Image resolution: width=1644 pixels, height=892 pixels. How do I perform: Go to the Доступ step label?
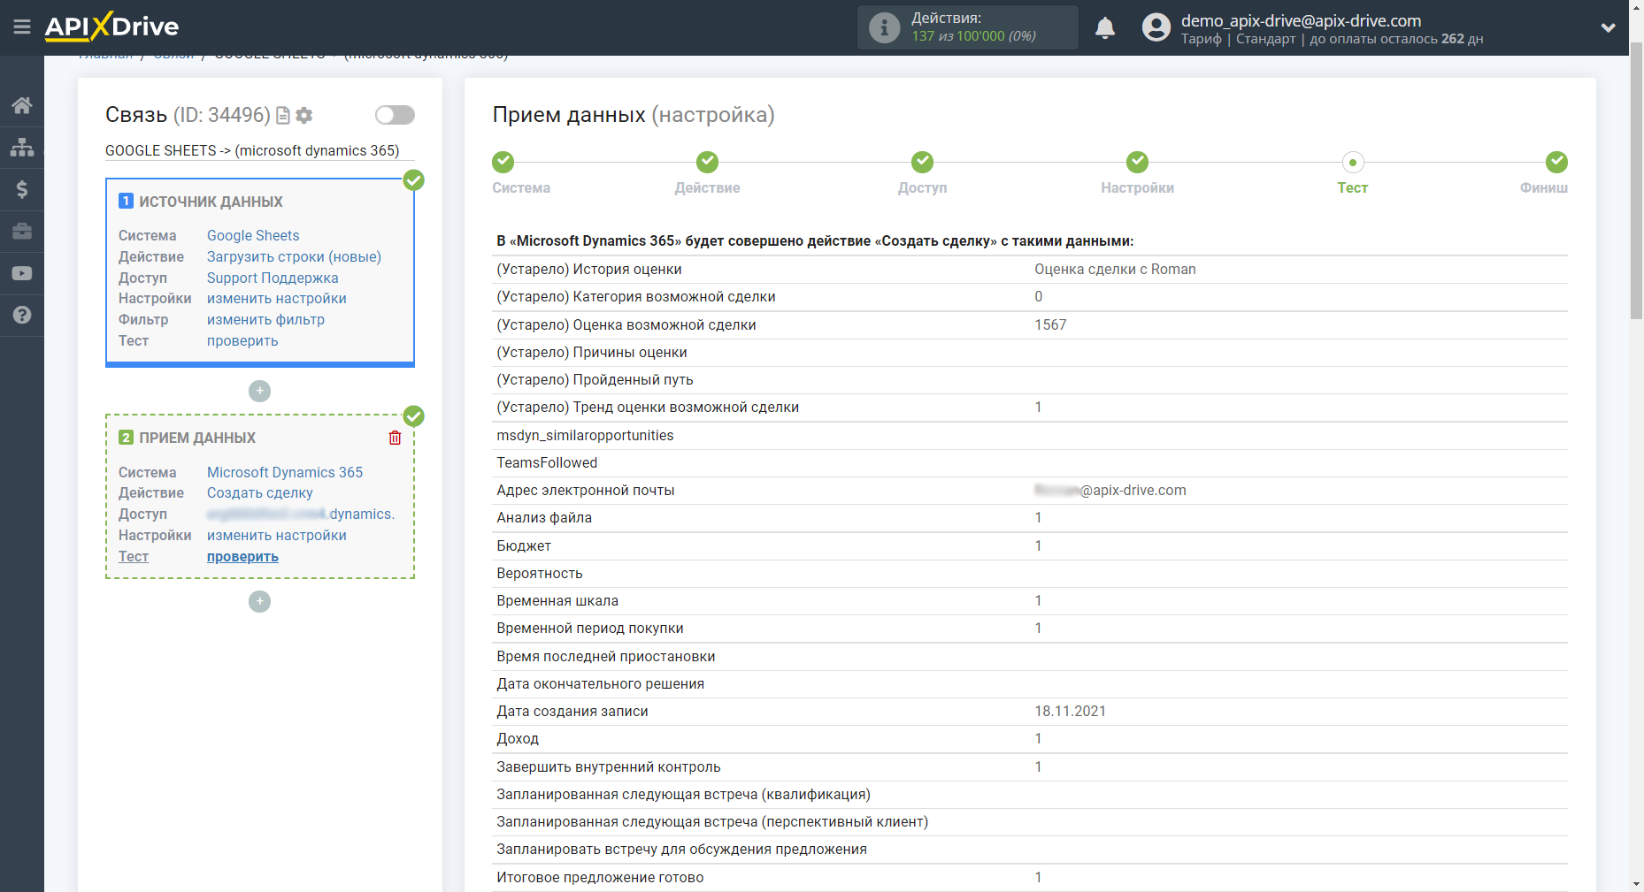(922, 187)
